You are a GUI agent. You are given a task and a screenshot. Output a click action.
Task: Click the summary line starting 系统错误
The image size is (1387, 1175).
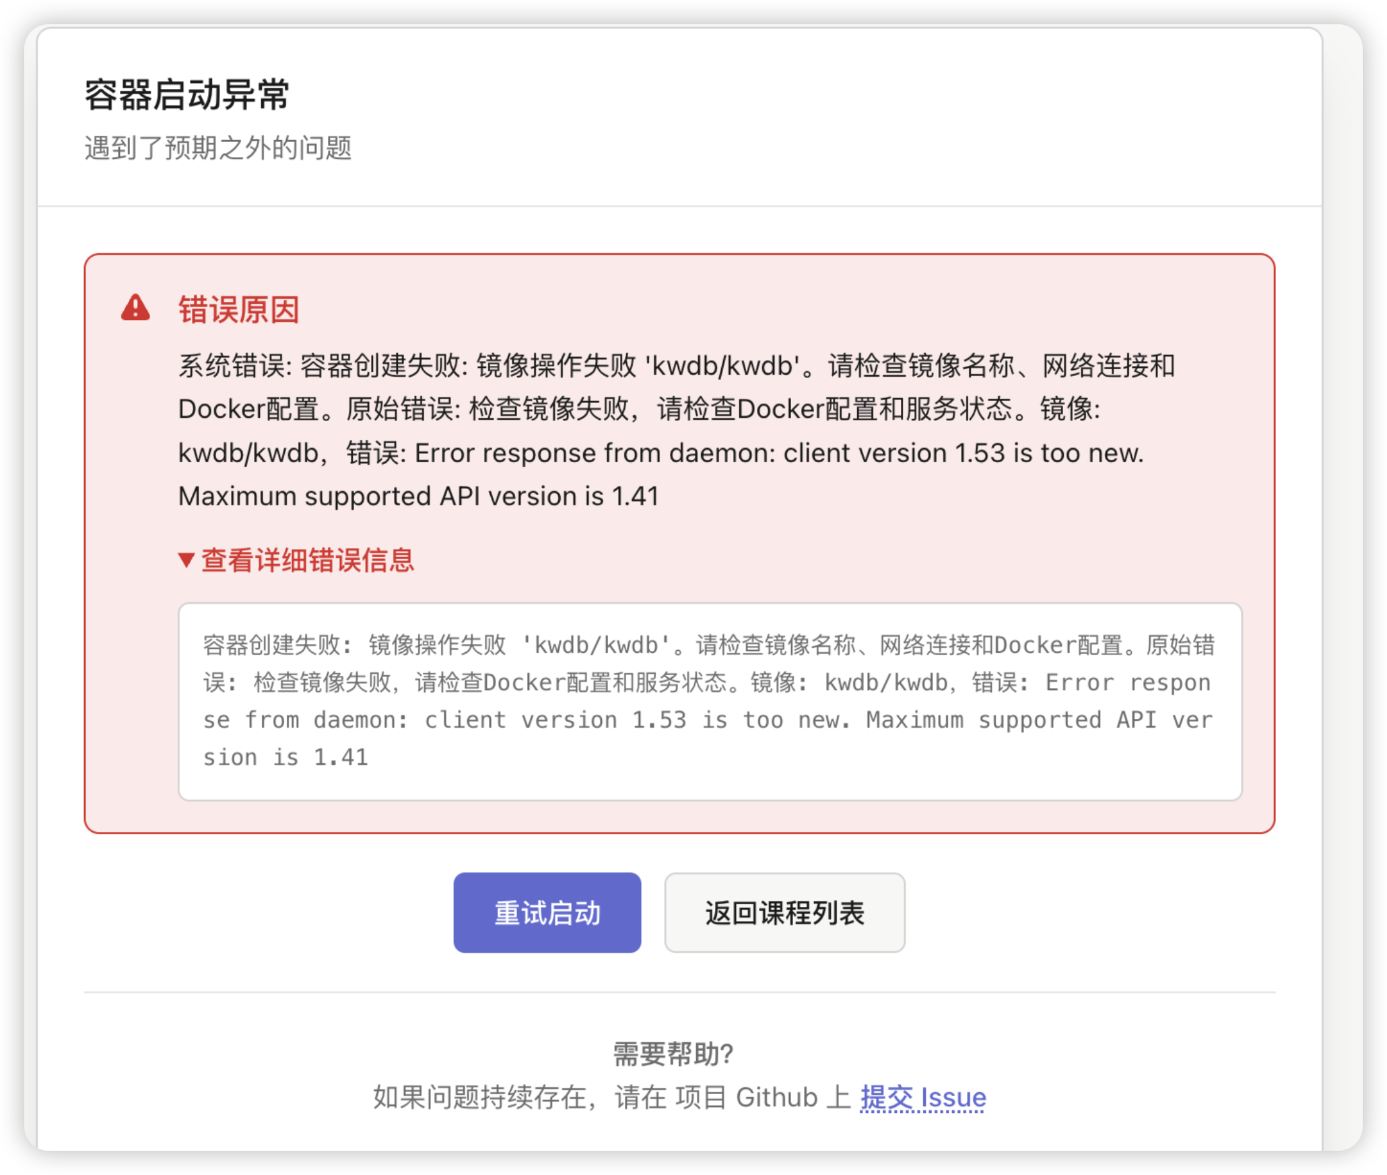[x=676, y=366]
